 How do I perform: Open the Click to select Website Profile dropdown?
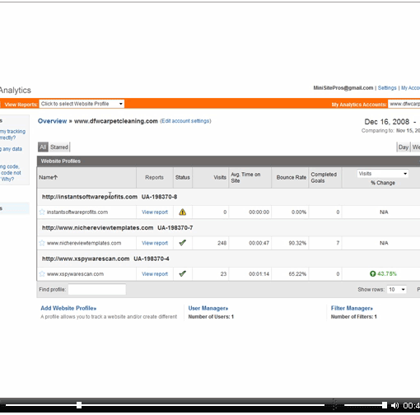82,104
